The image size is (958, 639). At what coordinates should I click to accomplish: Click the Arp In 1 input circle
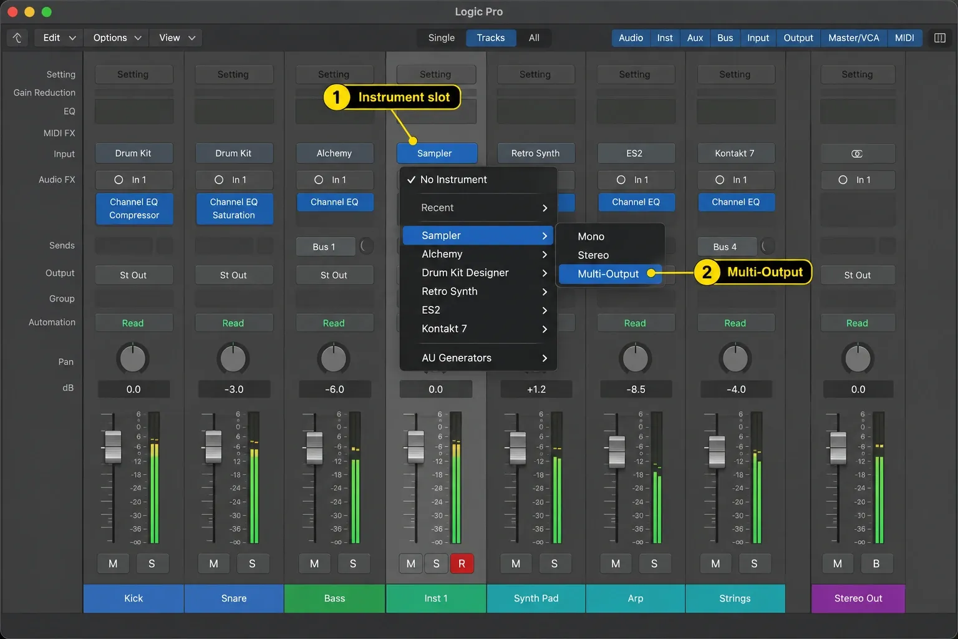[621, 180]
